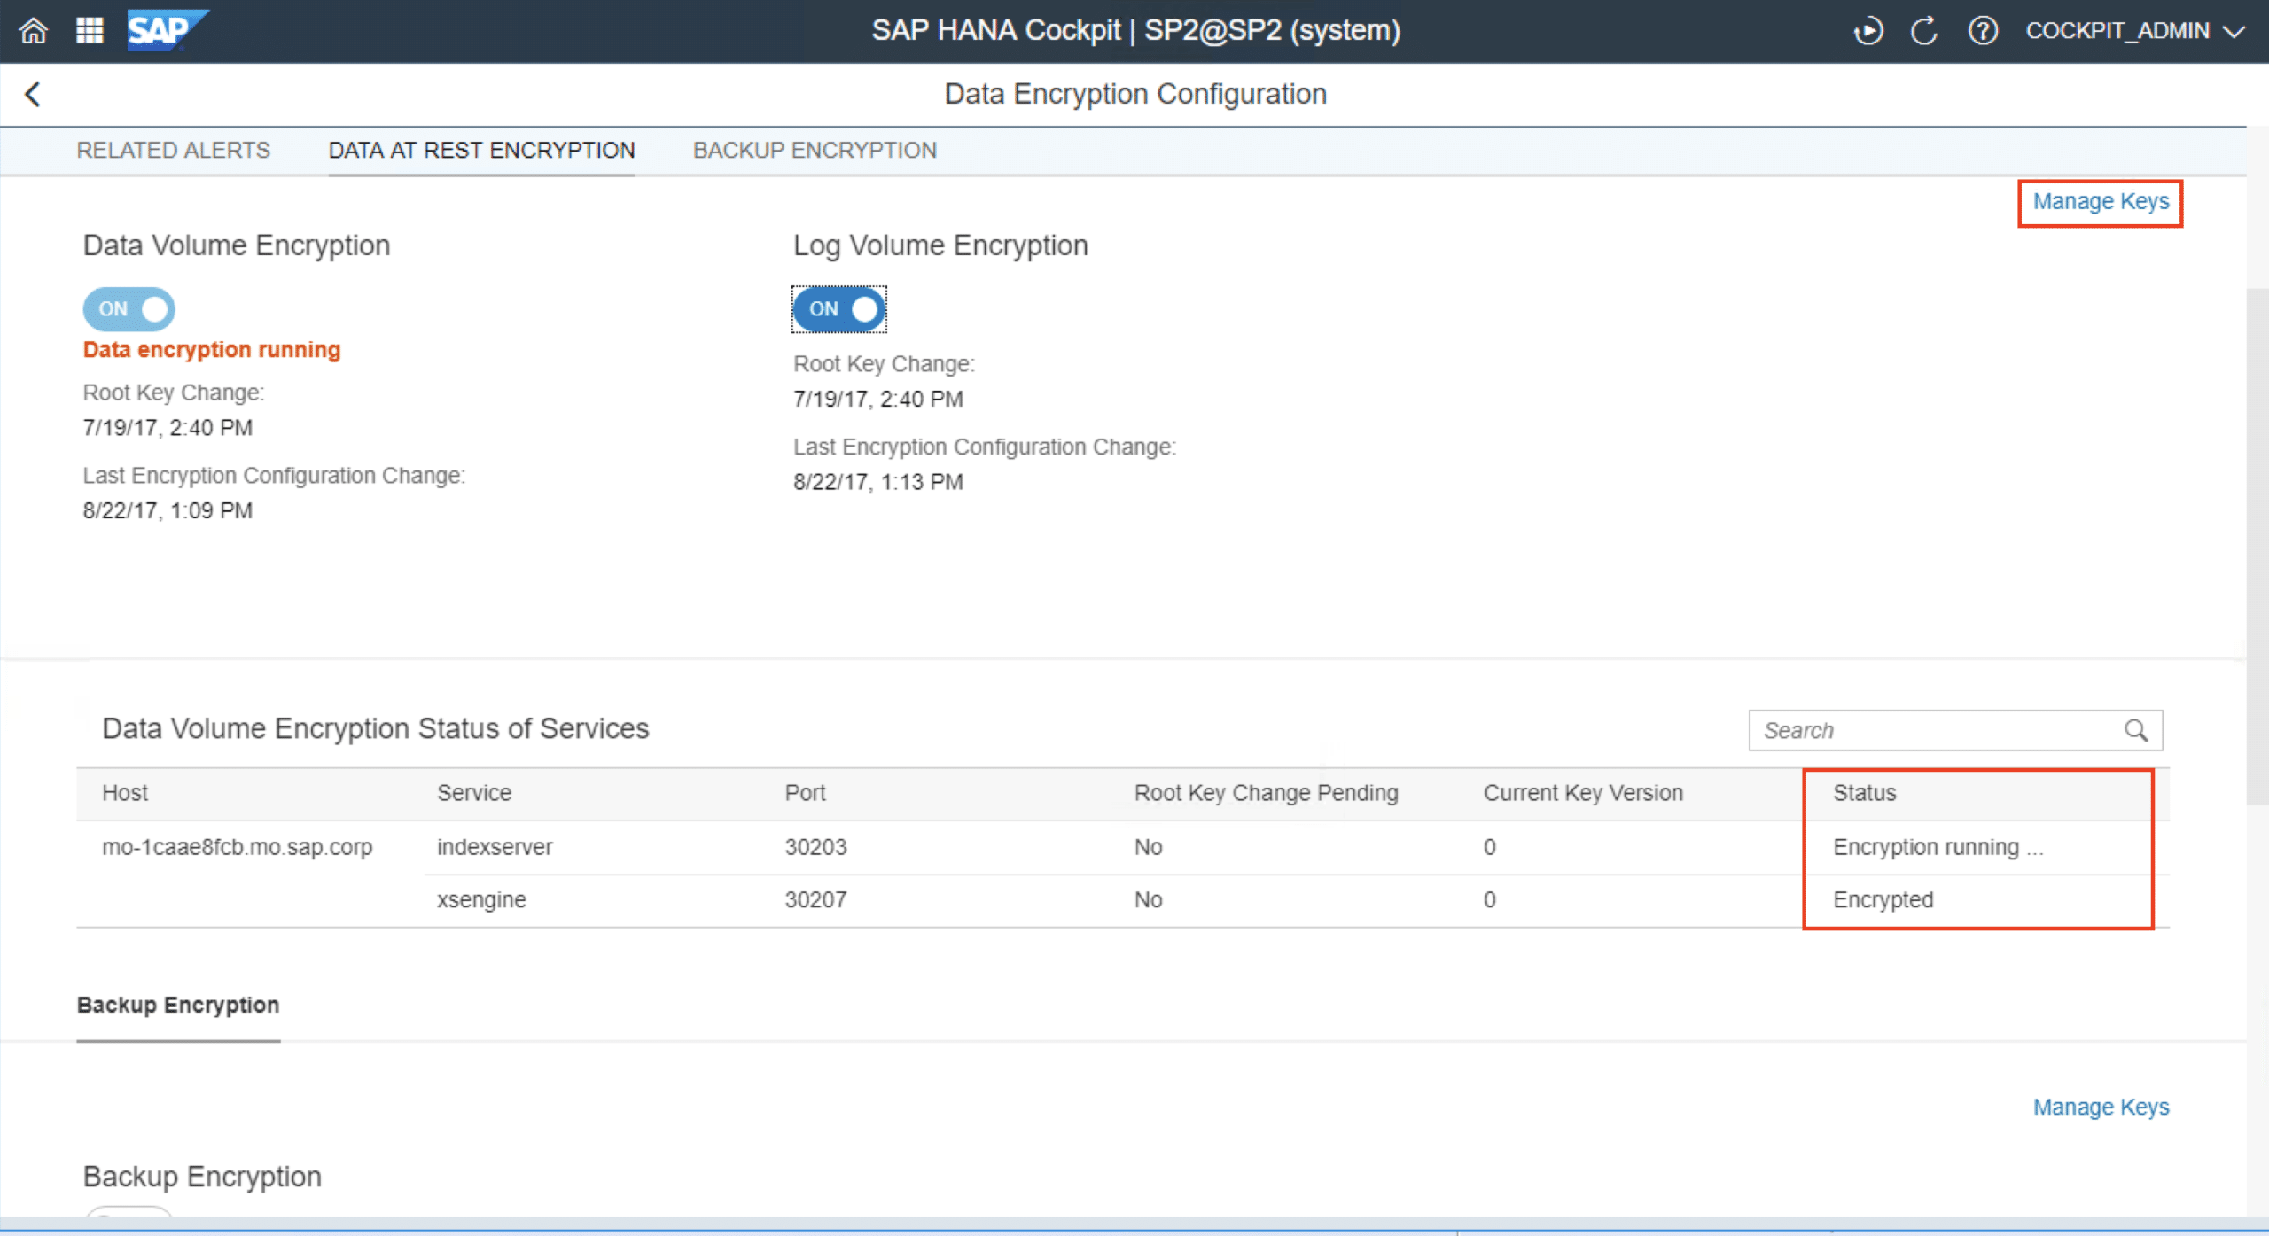Select the indexserver service row
The image size is (2269, 1236).
click(x=495, y=847)
